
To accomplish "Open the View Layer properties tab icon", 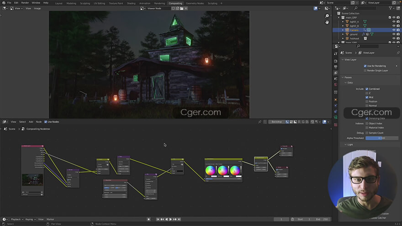I will coord(336,73).
